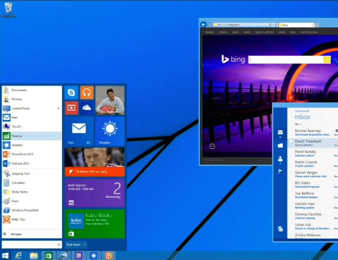Viewport: 338px width, 260px height.
Task: Open MAPS link in Bing navigation bar
Action: tap(235, 32)
